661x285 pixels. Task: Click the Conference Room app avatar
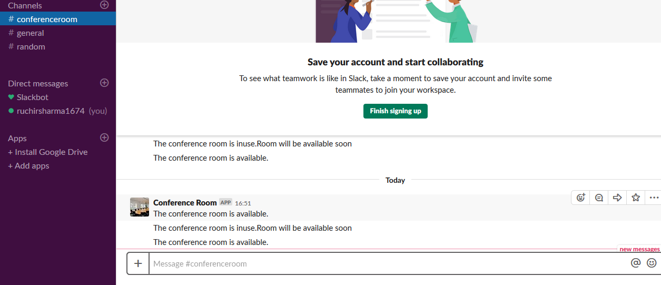(140, 207)
